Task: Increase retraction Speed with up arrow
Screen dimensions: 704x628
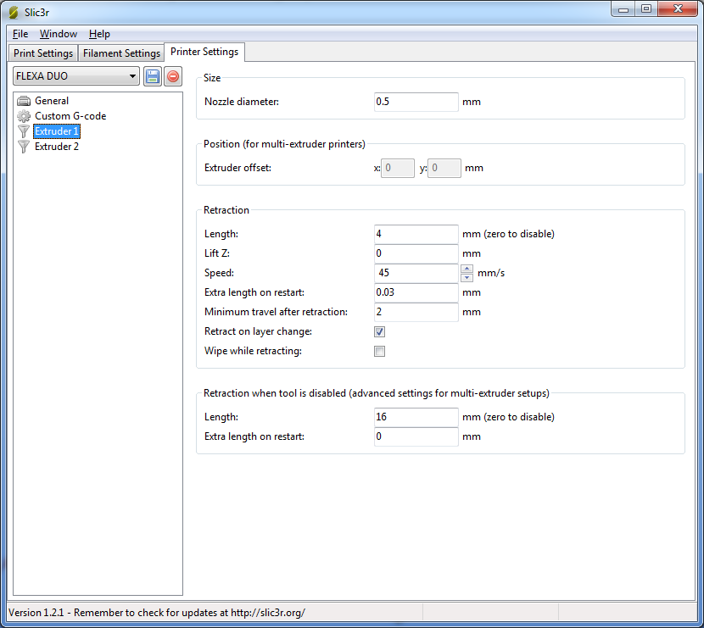Action: [467, 269]
